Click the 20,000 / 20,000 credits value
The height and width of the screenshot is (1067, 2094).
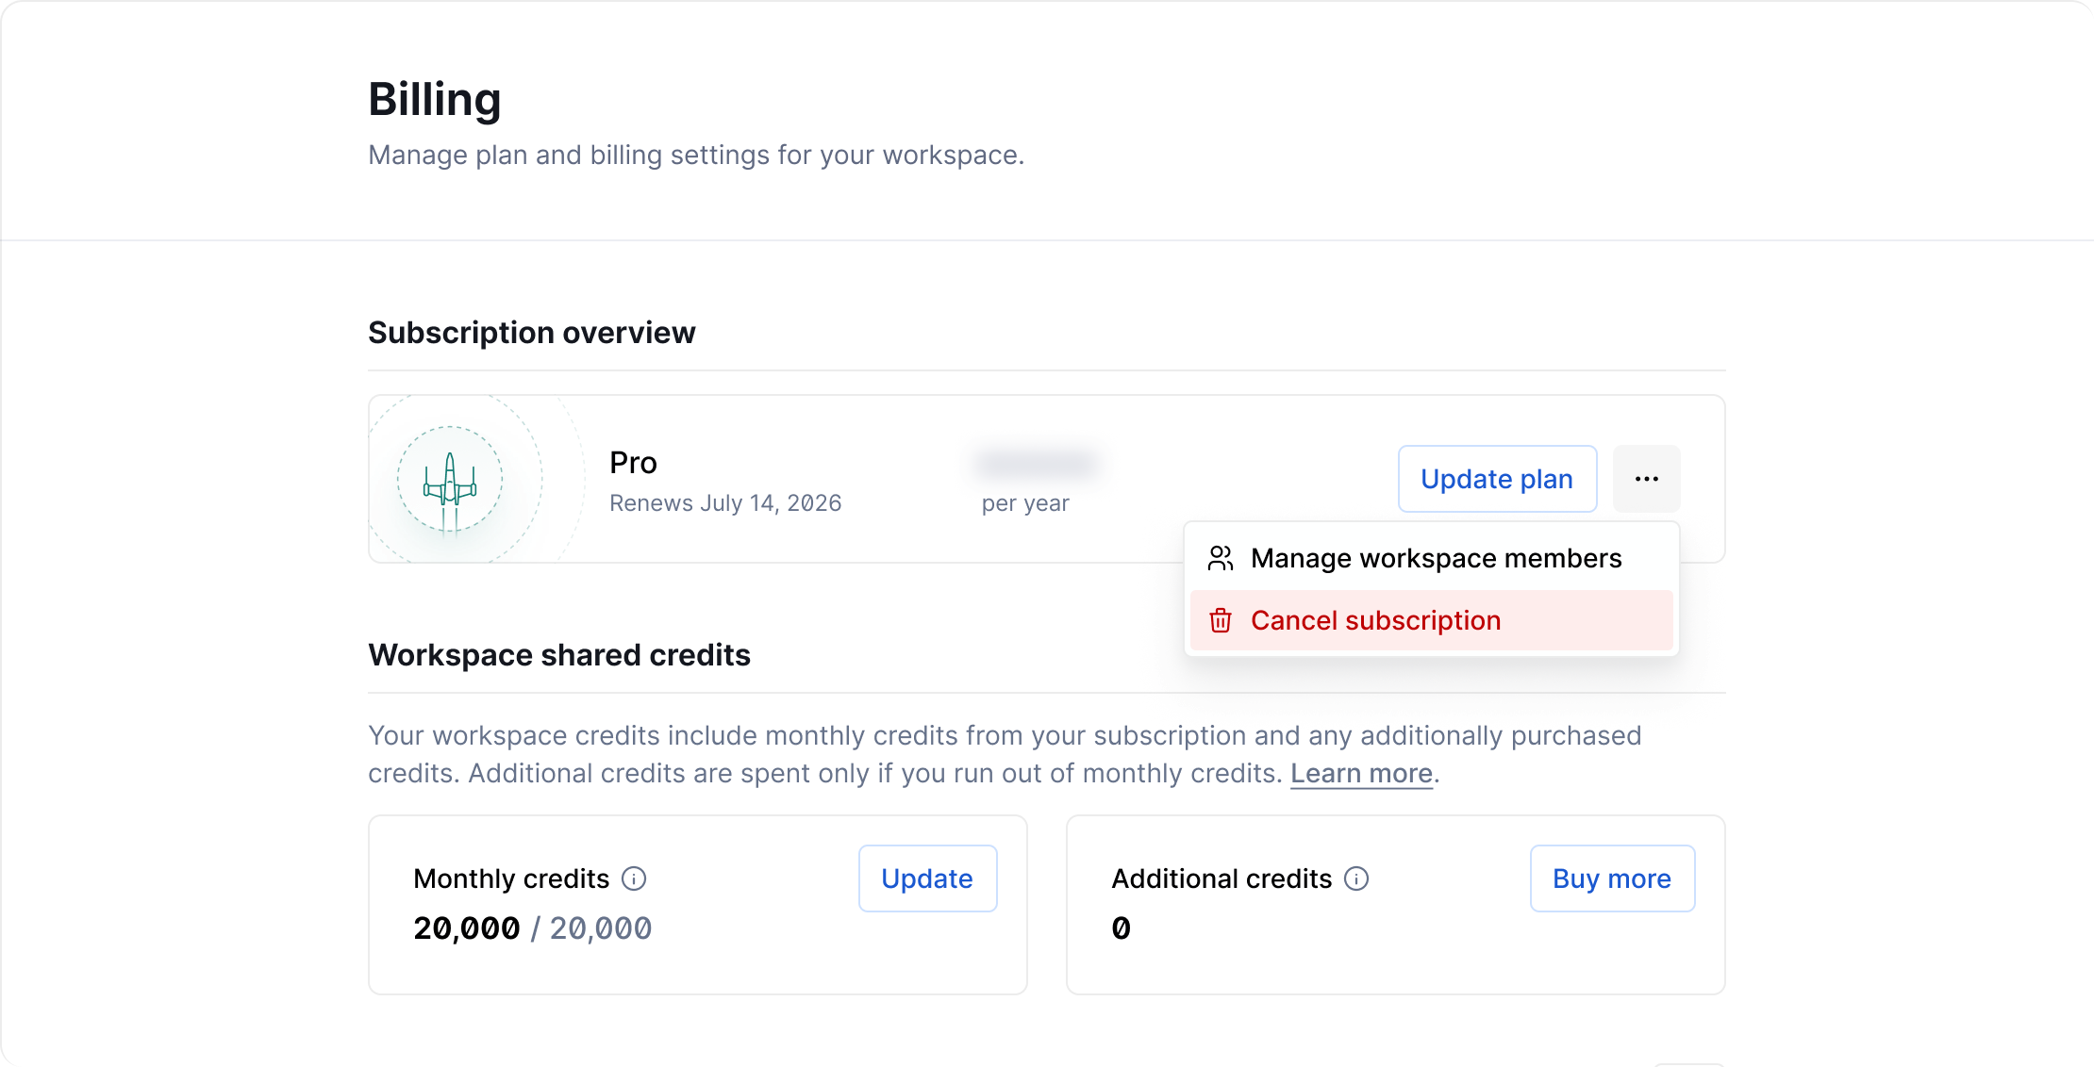click(x=532, y=928)
